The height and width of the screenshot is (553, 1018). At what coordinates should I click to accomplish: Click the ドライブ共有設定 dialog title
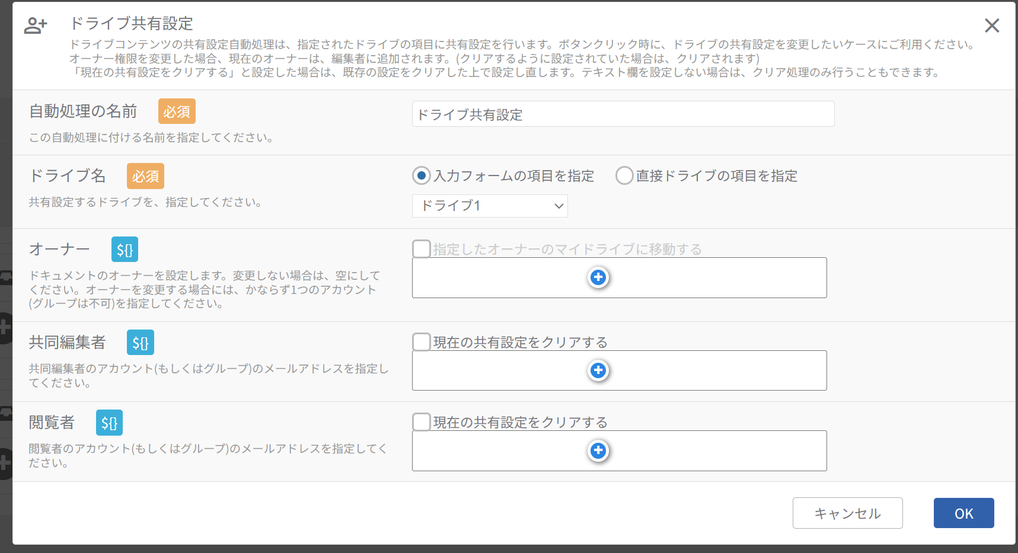tap(132, 24)
